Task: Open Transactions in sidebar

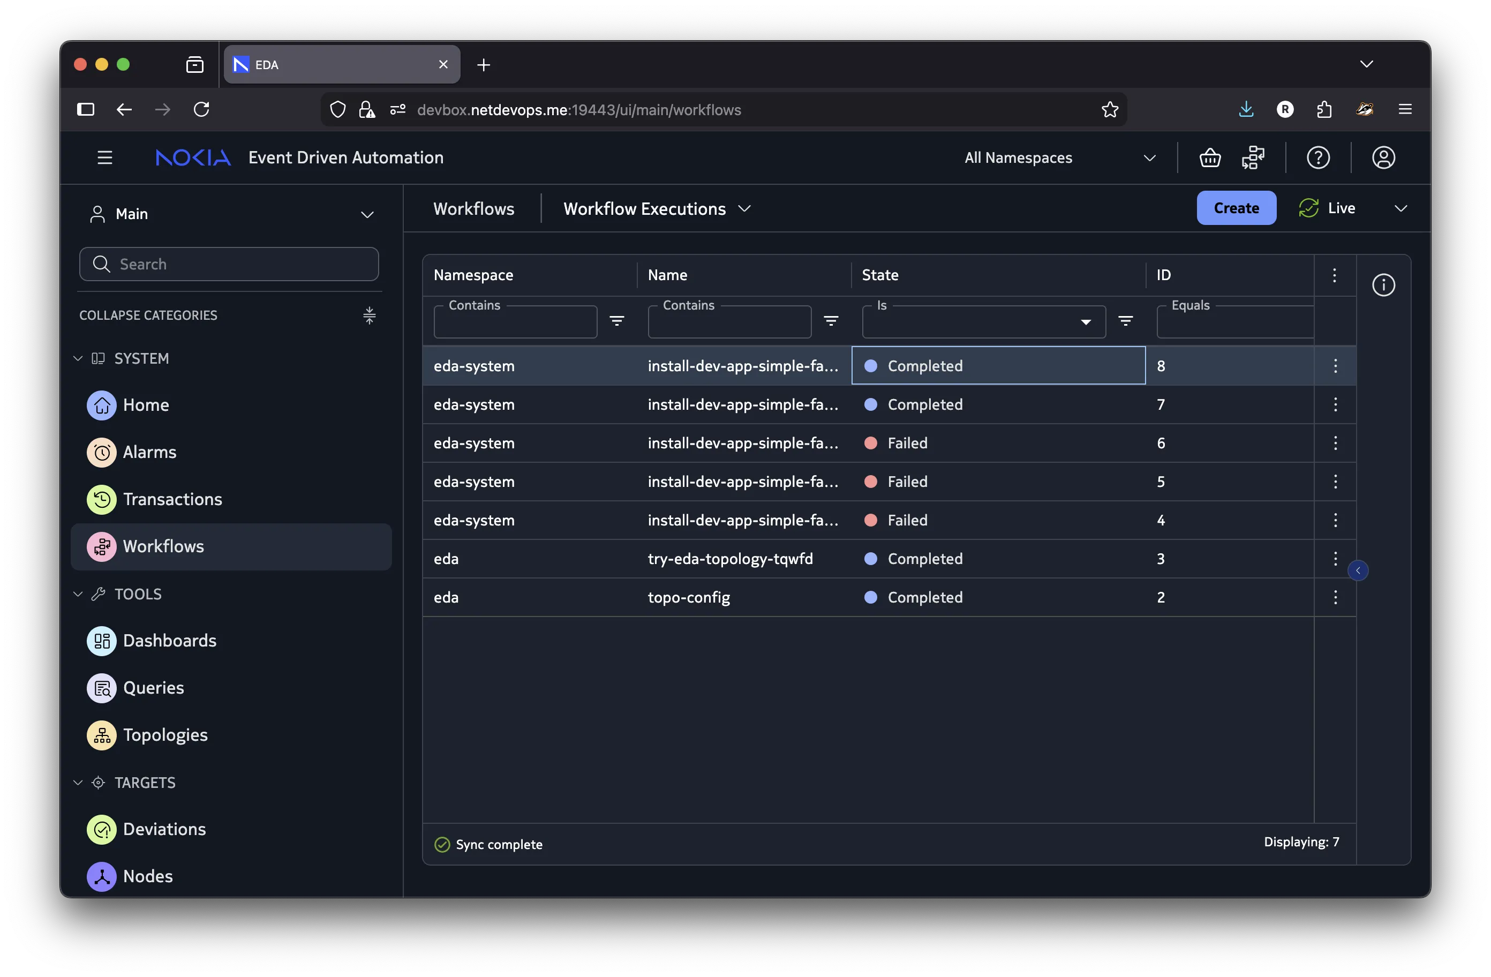Action: click(231, 499)
